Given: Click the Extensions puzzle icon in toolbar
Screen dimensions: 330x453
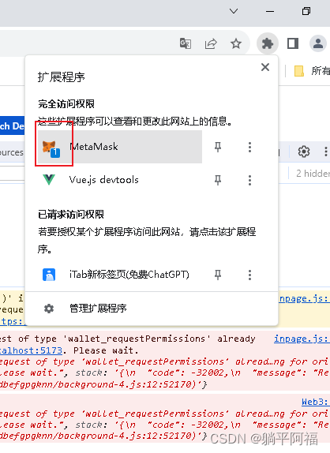Looking at the screenshot, I should (x=268, y=43).
